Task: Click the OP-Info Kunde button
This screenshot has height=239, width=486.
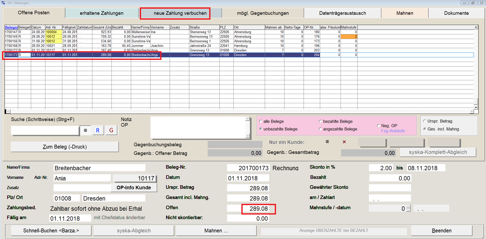Action: [134, 188]
